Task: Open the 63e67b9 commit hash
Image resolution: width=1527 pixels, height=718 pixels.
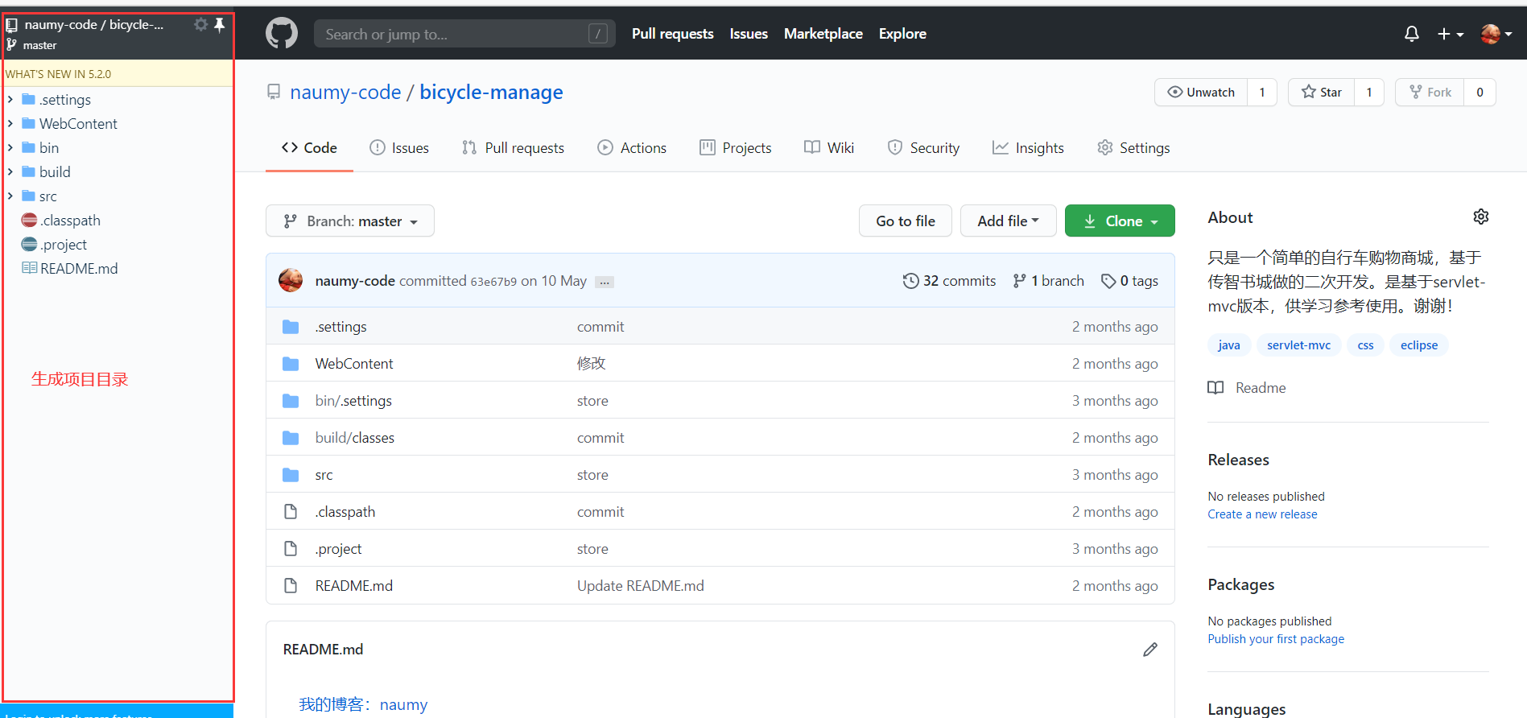Action: pos(493,282)
